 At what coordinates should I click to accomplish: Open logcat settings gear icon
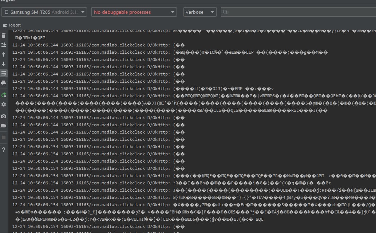tap(4, 104)
